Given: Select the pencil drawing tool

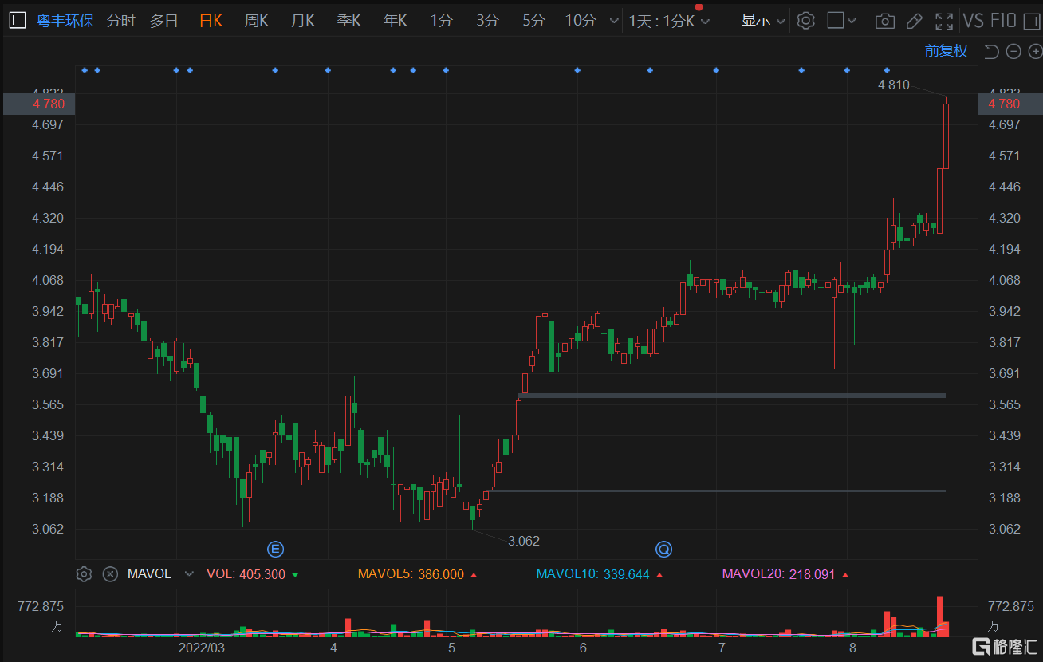Looking at the screenshot, I should (x=915, y=21).
